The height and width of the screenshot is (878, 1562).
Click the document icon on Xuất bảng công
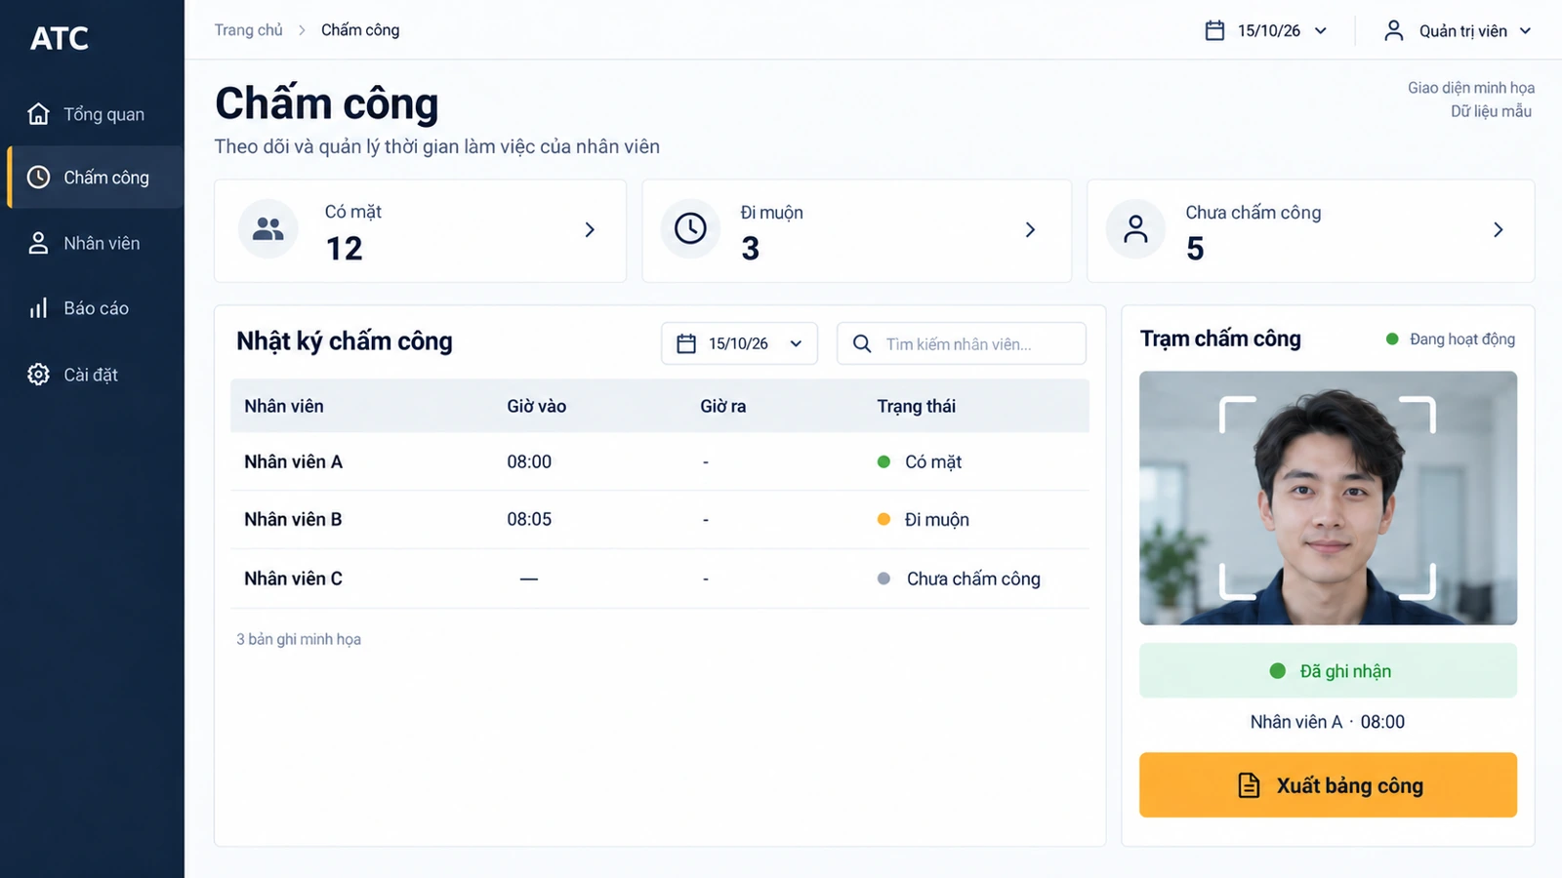(x=1249, y=785)
